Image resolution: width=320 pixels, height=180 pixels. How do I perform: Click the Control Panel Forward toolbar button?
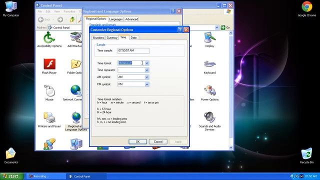[x=60, y=19]
